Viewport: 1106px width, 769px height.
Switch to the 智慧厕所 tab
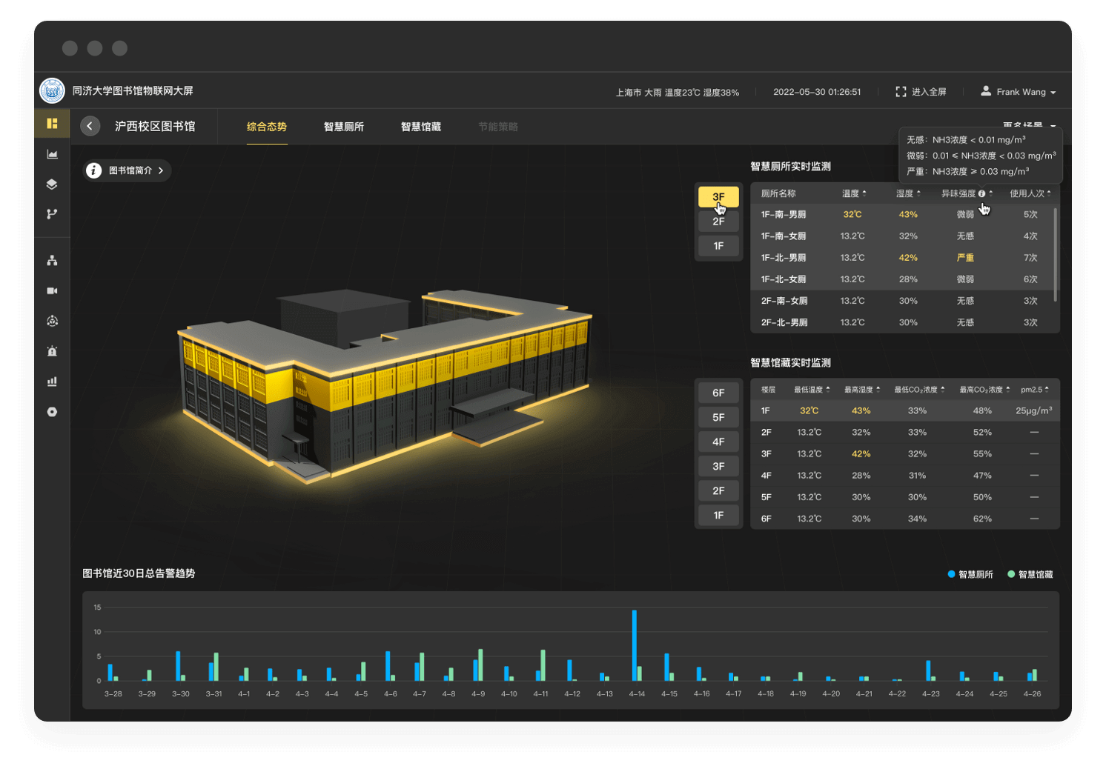pyautogui.click(x=344, y=127)
